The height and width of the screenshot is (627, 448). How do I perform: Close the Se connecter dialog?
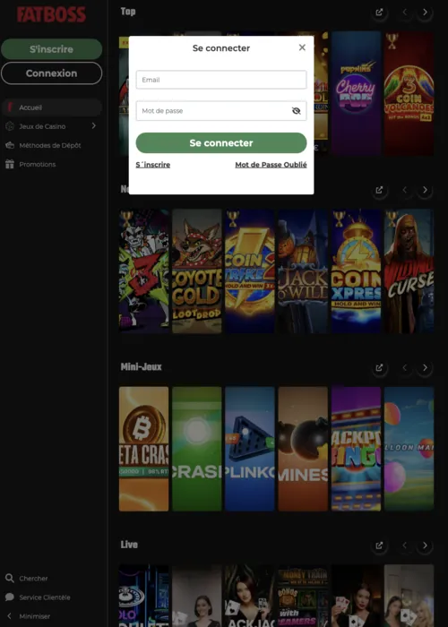(302, 47)
